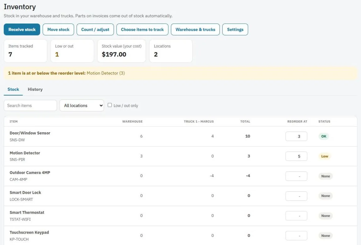Click the Truck 1 - Marcus column header
The width and height of the screenshot is (361, 245).
[199, 121]
